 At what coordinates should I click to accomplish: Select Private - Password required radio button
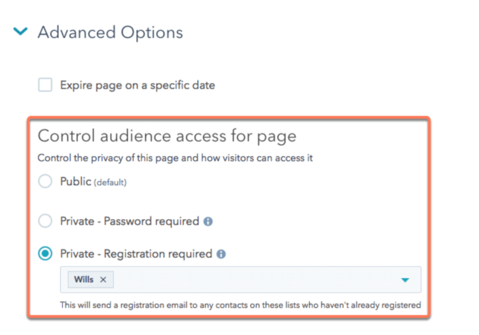[45, 220]
